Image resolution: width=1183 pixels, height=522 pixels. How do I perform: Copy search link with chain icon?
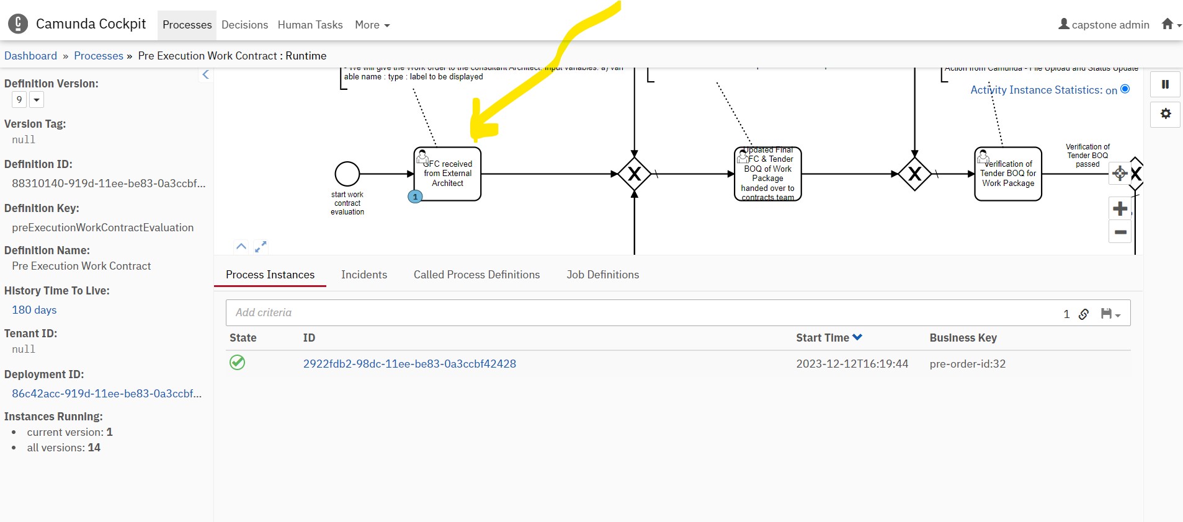pos(1084,314)
